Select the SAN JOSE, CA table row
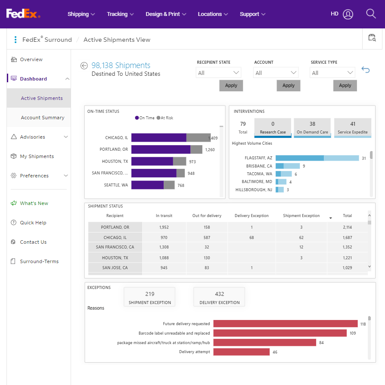Viewport: 385px width, 385px height. click(x=228, y=267)
